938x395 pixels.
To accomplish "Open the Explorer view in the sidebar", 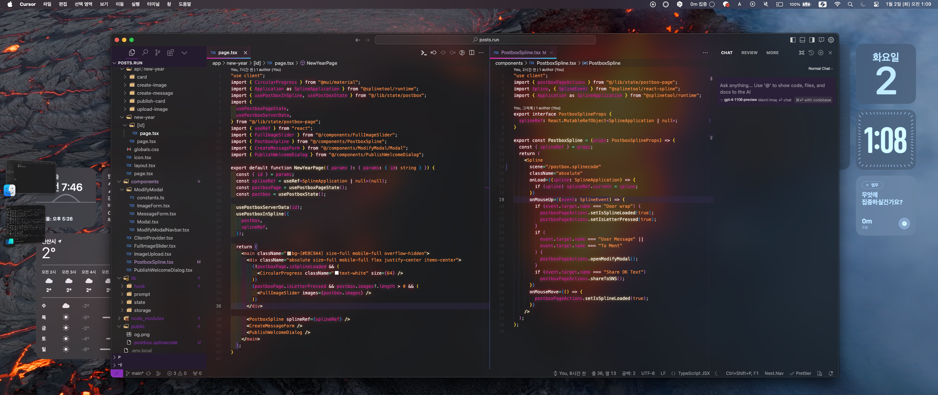I will click(x=132, y=53).
